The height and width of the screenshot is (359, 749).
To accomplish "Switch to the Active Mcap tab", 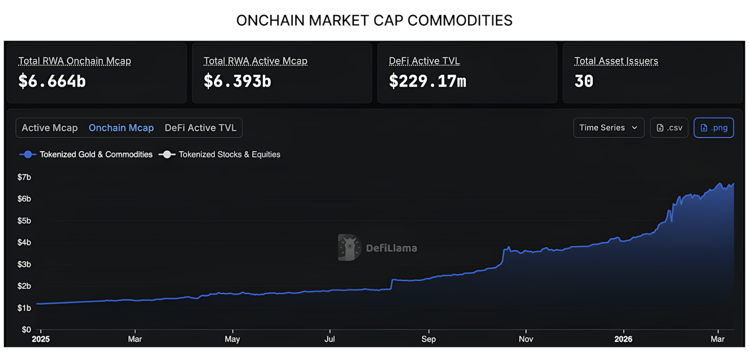I will (49, 127).
